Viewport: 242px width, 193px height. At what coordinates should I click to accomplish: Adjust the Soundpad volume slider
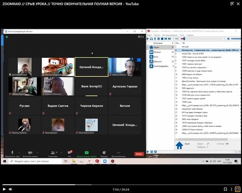[236, 39]
